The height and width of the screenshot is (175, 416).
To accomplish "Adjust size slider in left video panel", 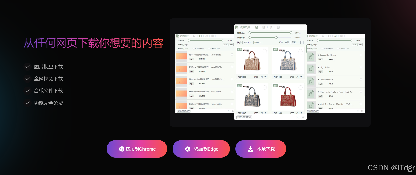I will point(206,41).
